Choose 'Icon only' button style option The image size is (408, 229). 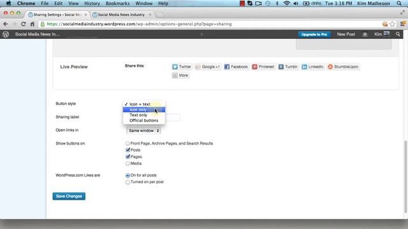click(144, 109)
